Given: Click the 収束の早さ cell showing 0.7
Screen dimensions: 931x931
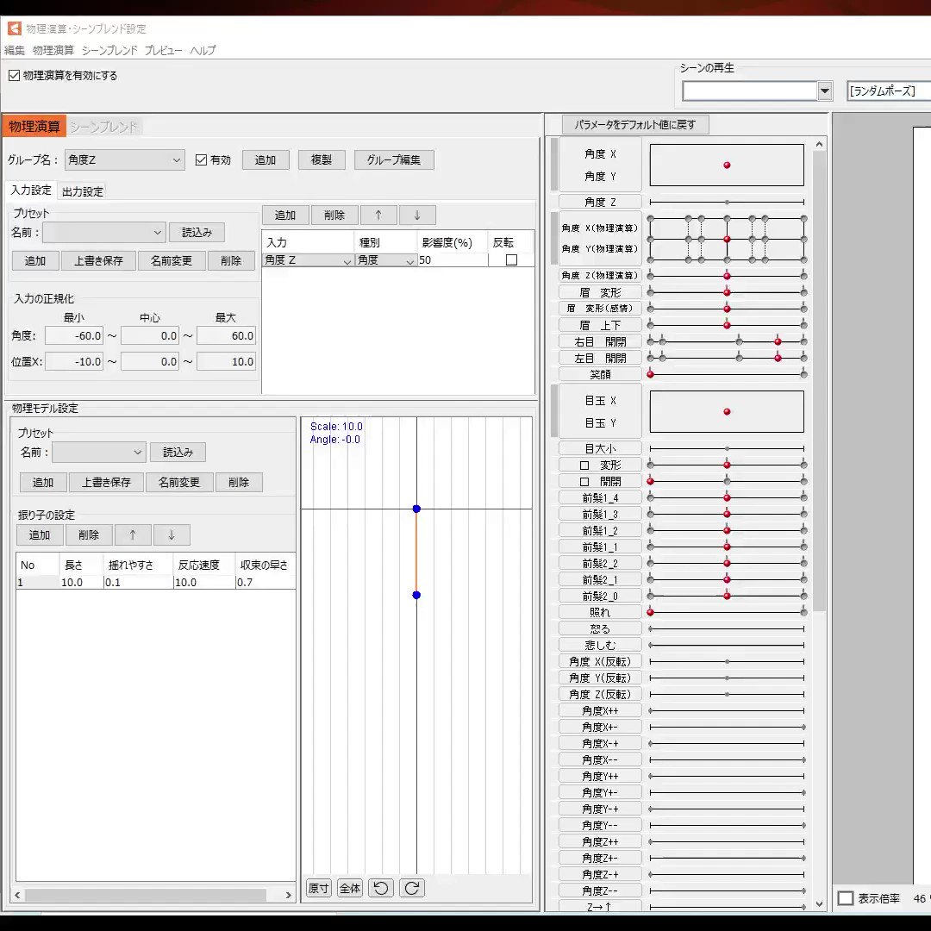Looking at the screenshot, I should coord(265,583).
